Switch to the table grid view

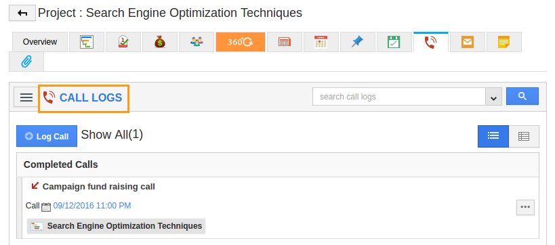point(524,136)
